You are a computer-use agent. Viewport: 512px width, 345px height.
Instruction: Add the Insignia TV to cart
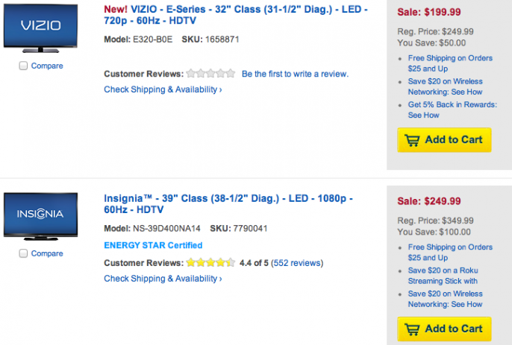[x=444, y=329]
